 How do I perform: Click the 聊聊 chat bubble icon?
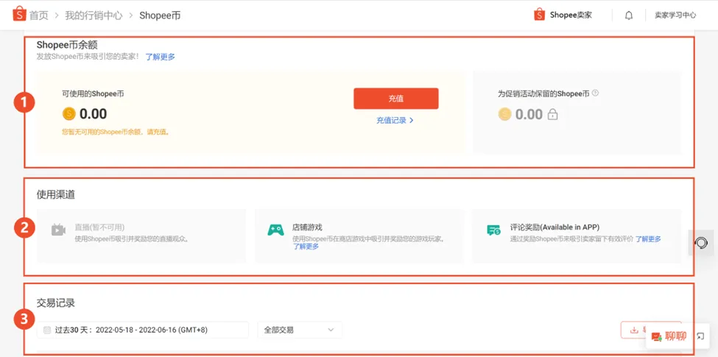[x=657, y=336]
